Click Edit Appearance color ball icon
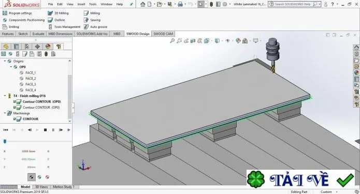The height and width of the screenshot is (194, 360). coord(238,41)
